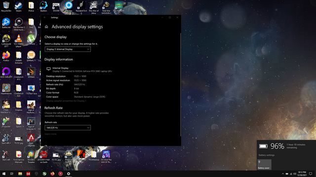Image resolution: width=316 pixels, height=177 pixels.
Task: Open the Cinebench R15 folder
Action: click(19, 74)
